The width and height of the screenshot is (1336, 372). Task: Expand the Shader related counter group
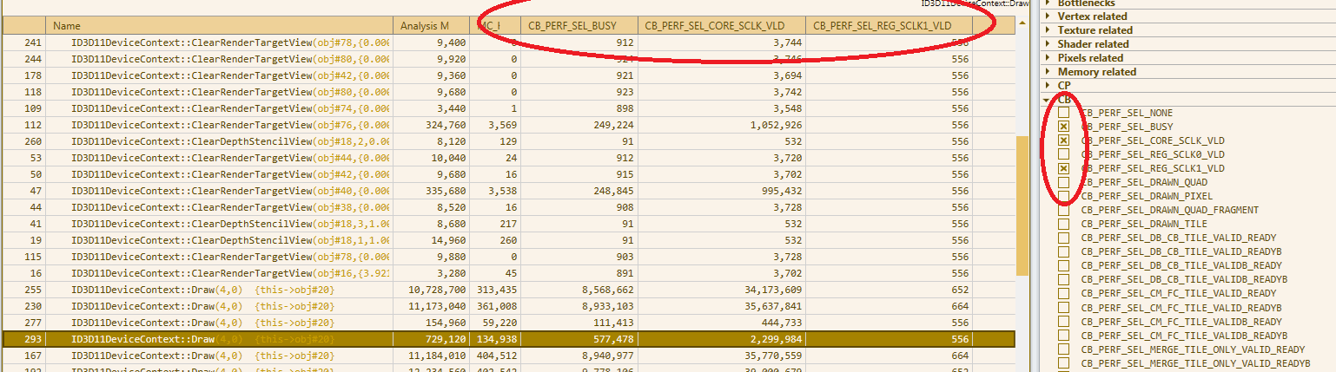click(x=1048, y=44)
